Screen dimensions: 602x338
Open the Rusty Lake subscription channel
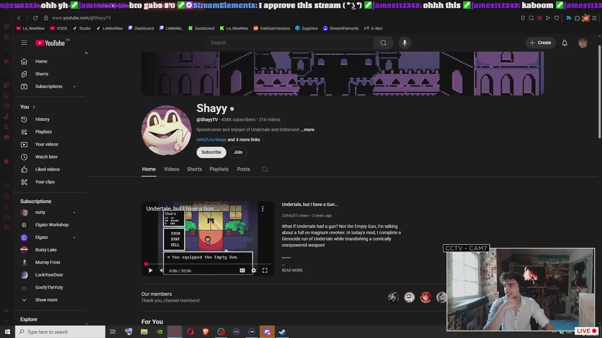click(46, 250)
